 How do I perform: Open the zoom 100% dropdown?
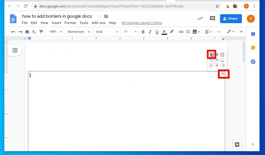[x=55, y=32]
